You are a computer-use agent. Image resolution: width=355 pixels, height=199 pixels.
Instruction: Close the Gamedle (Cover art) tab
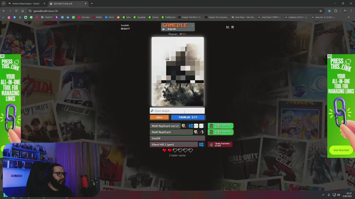pos(85,4)
